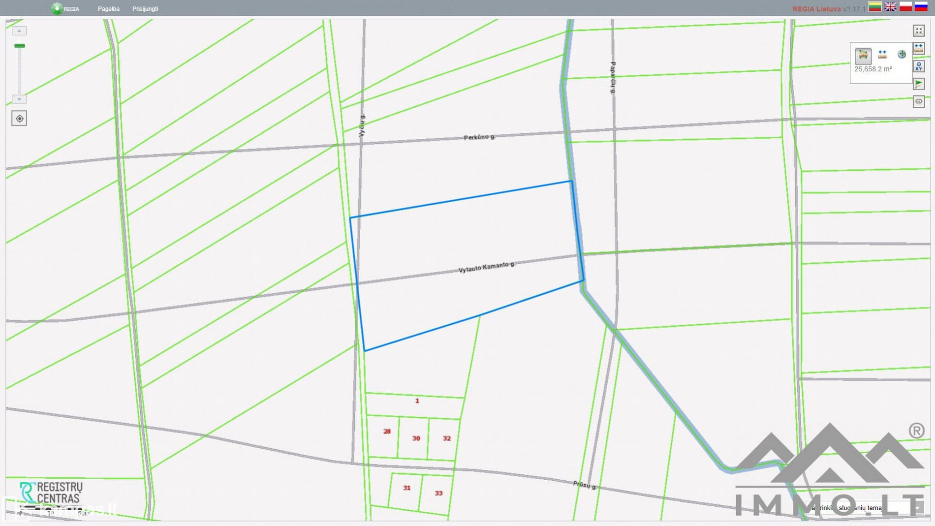The width and height of the screenshot is (935, 526).
Task: Click parcel number 1 on map
Action: (417, 401)
